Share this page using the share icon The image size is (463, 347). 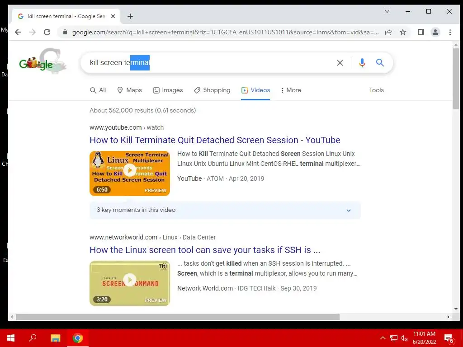[x=388, y=32]
